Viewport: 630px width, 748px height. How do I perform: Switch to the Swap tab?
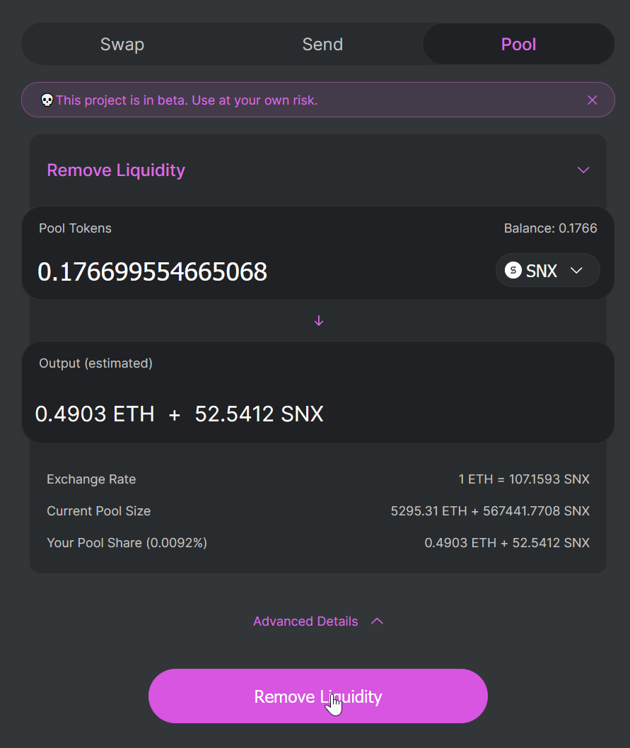tap(122, 45)
